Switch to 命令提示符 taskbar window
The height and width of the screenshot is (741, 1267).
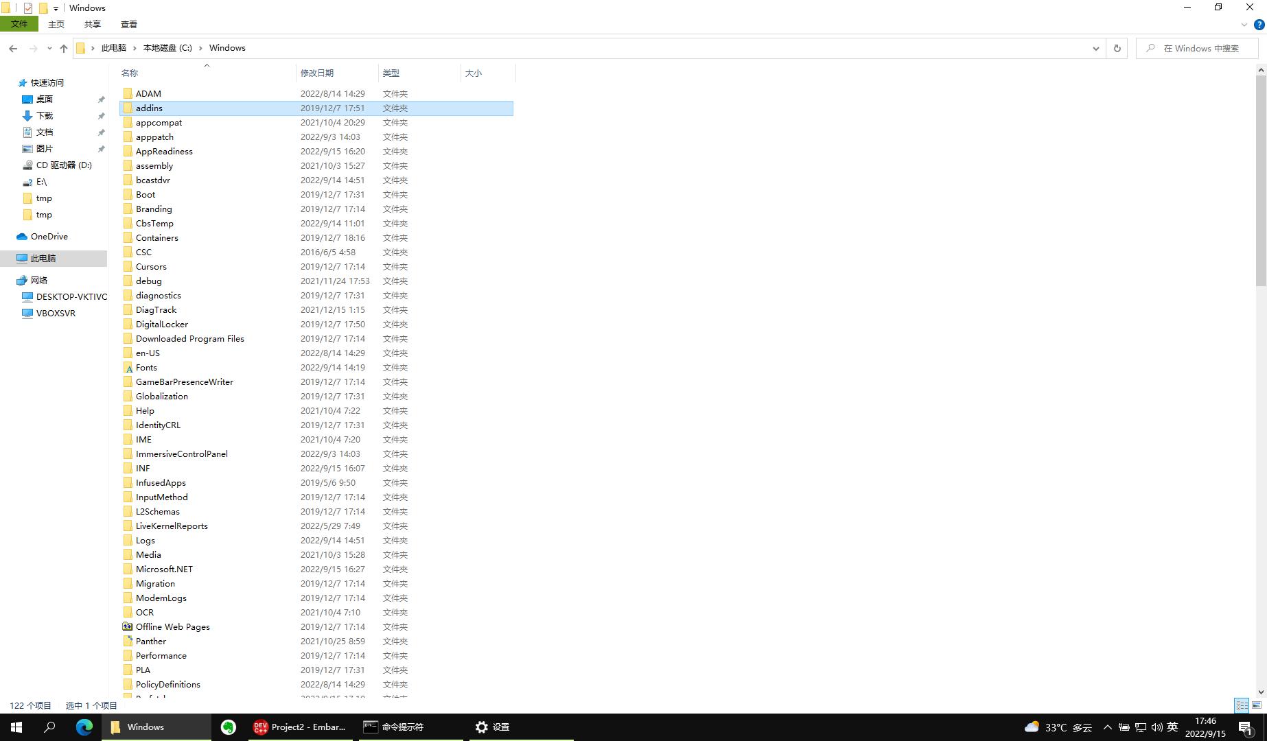[x=410, y=727]
